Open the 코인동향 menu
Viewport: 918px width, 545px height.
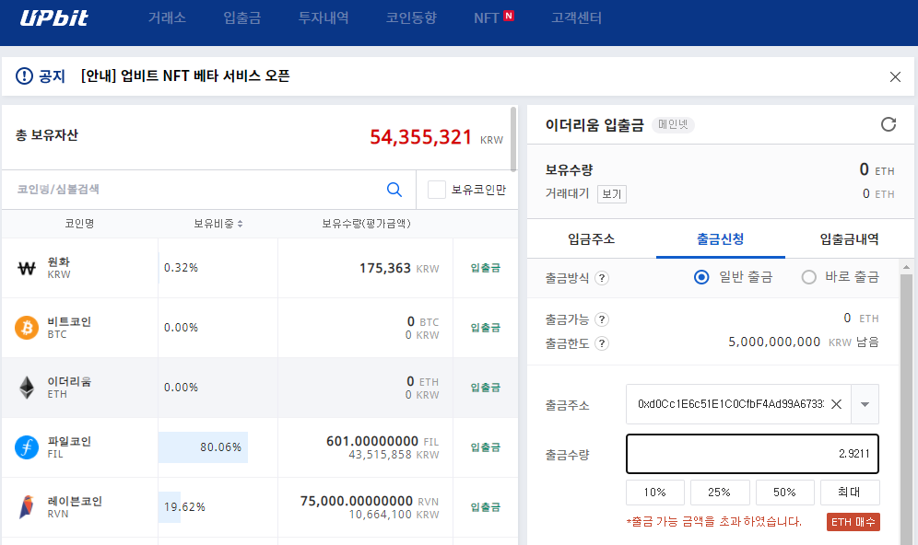coord(411,18)
